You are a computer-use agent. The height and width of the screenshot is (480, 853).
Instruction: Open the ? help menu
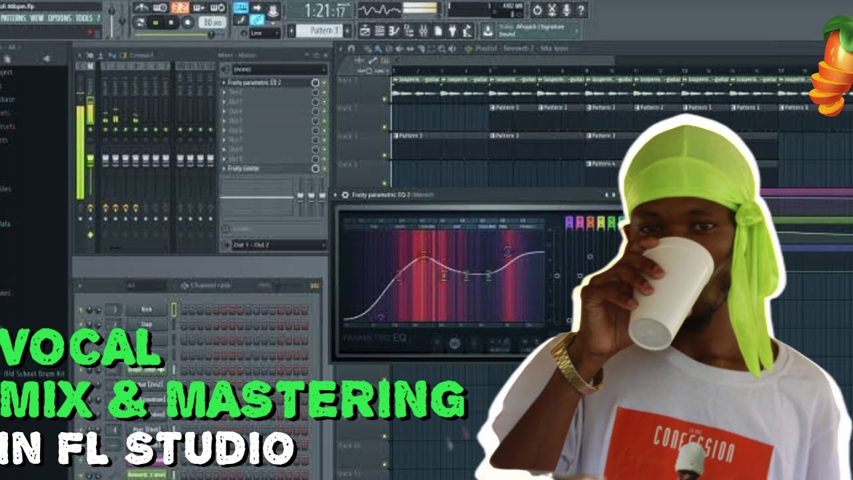(x=99, y=18)
